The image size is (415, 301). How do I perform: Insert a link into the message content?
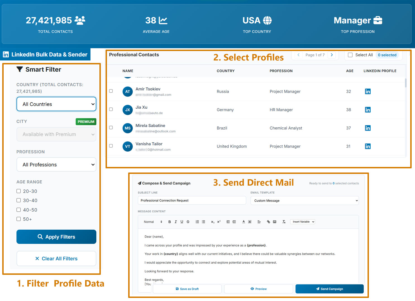268,222
